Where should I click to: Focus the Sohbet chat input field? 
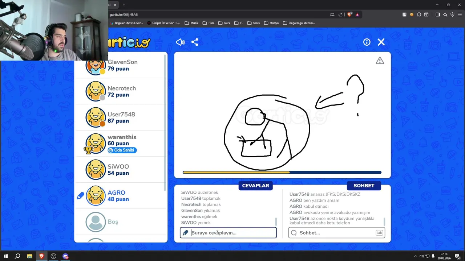[336, 233]
